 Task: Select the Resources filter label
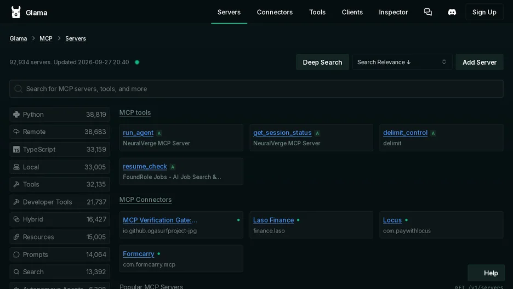(38, 237)
